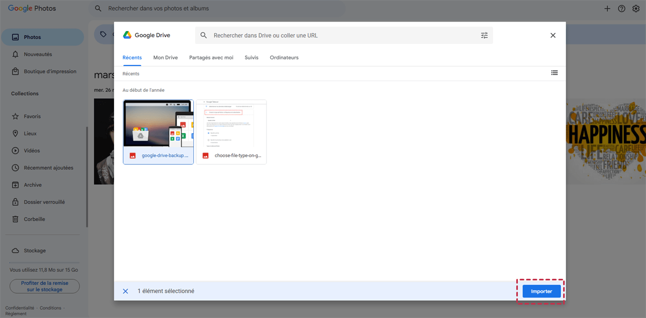Switch to list view layout icon
Screen dimensions: 646x318
(x=554, y=73)
